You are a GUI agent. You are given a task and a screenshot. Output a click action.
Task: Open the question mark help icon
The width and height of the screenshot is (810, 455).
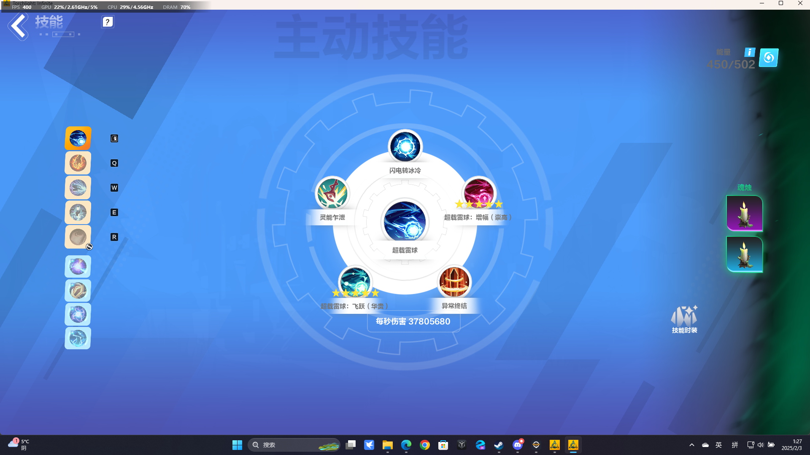108,22
